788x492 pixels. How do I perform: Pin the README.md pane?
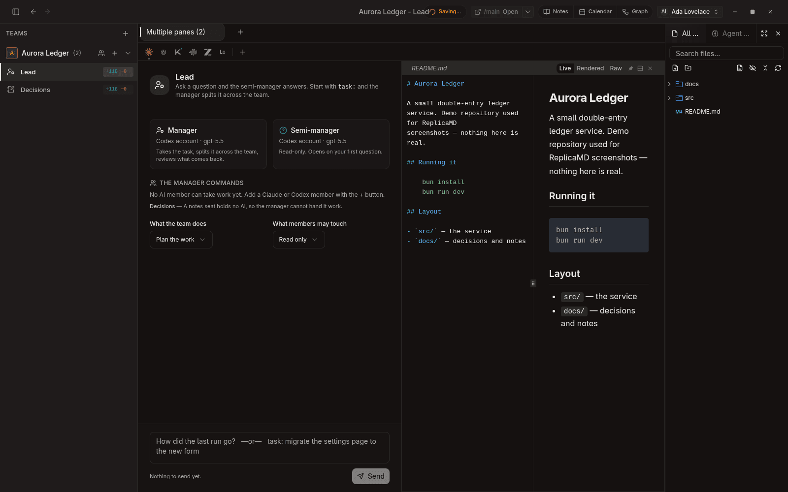(630, 68)
